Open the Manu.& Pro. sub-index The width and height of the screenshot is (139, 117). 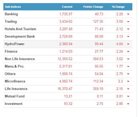point(15,66)
